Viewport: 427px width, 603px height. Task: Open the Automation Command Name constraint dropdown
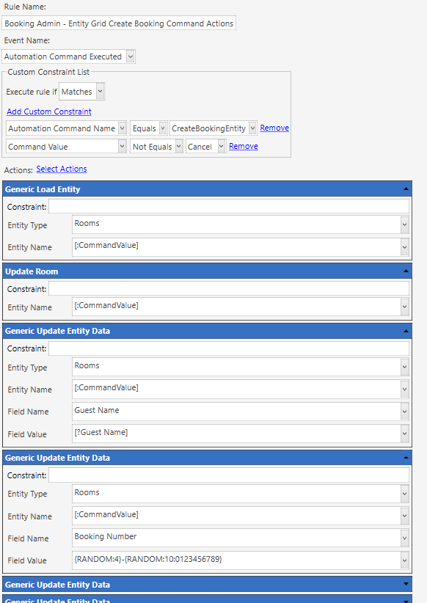tap(122, 128)
